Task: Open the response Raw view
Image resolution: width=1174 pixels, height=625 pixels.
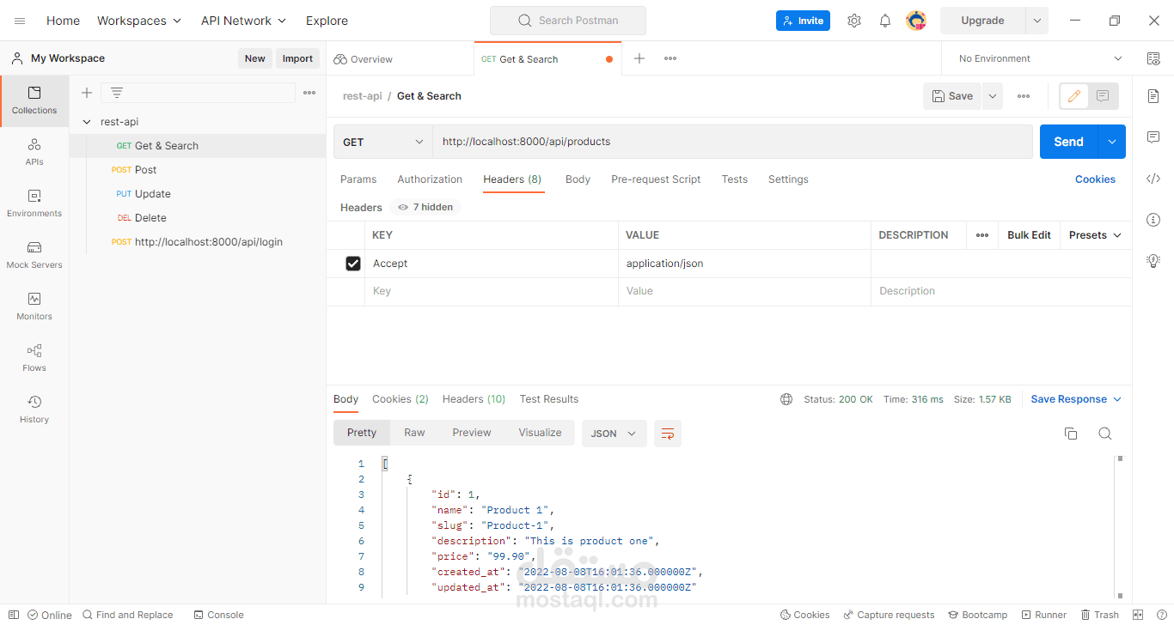Action: tap(414, 433)
